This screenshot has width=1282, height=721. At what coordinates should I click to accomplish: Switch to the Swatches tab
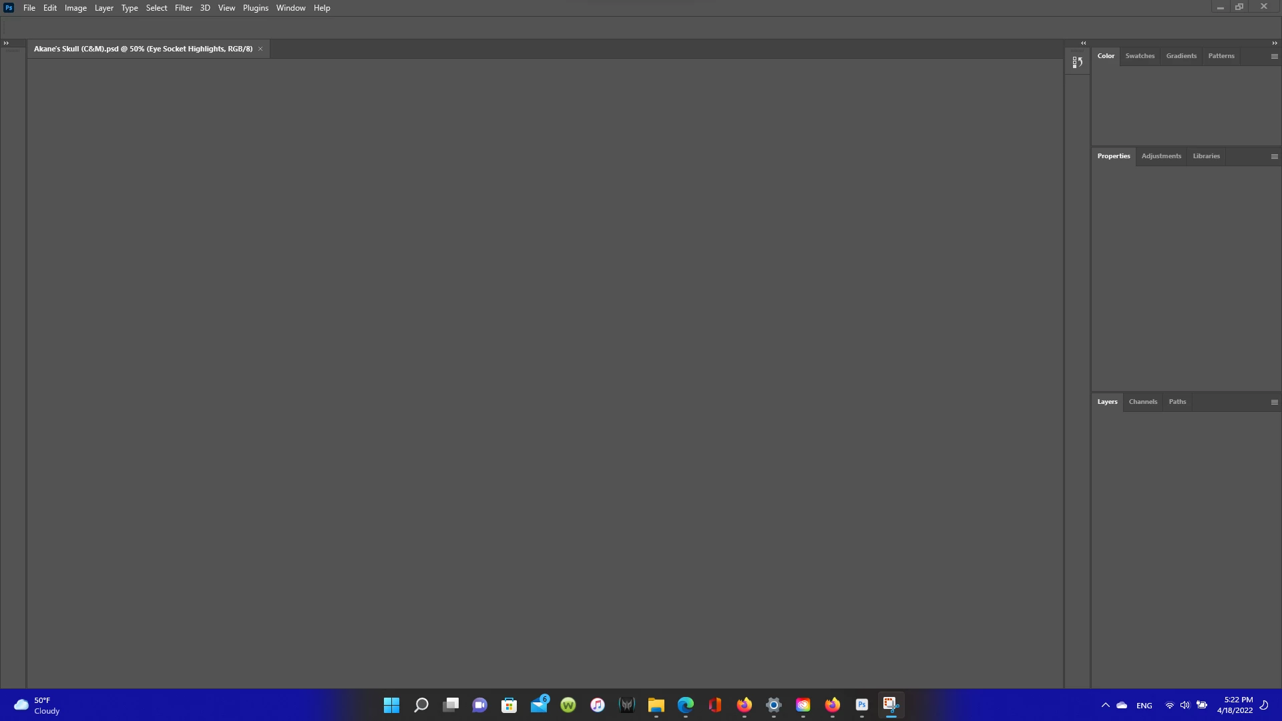[x=1140, y=56]
